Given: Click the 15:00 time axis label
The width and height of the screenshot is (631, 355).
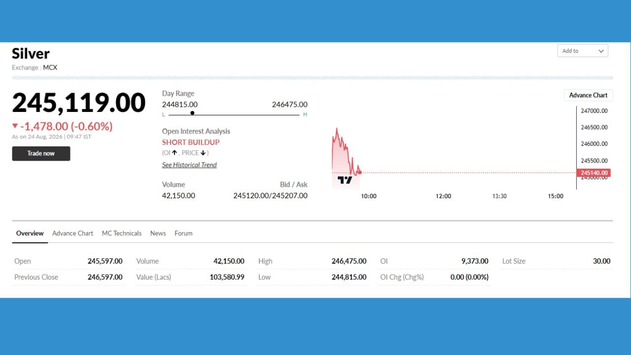Looking at the screenshot, I should 556,196.
